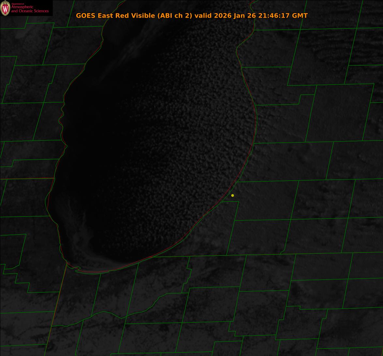
Task: Click the textured cloud field over eastern lake
Action: [196, 114]
